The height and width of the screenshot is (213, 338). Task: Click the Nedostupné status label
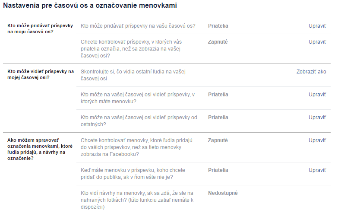tap(223, 193)
